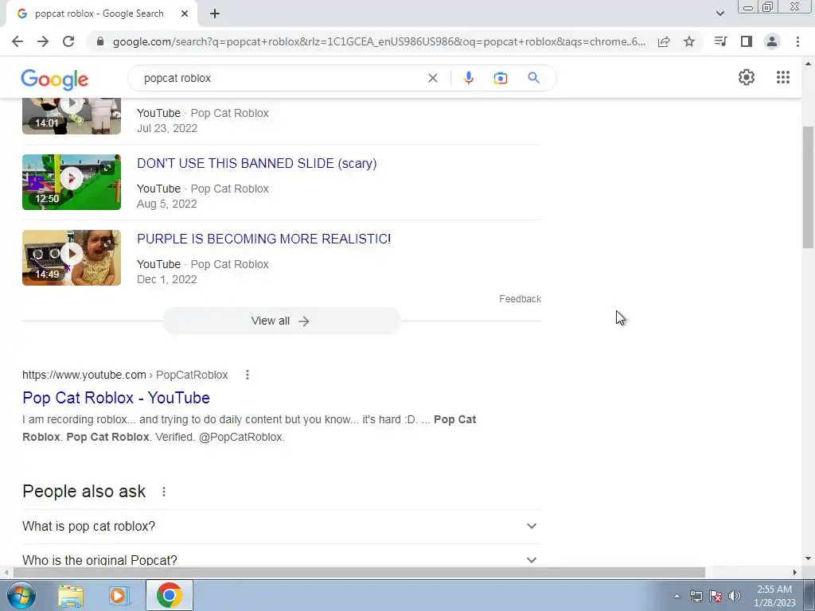Viewport: 815px width, 611px height.
Task: Click the horizontal scrollbar thumb
Action: pos(359,572)
